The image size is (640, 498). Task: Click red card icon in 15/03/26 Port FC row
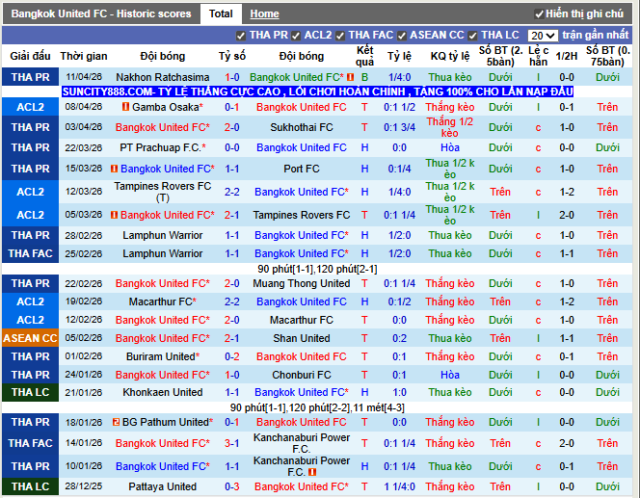tap(115, 169)
